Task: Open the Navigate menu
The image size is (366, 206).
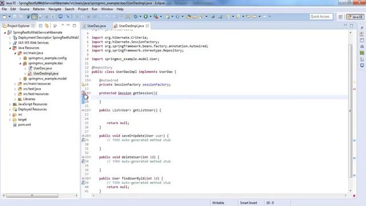Action: pyautogui.click(x=55, y=9)
